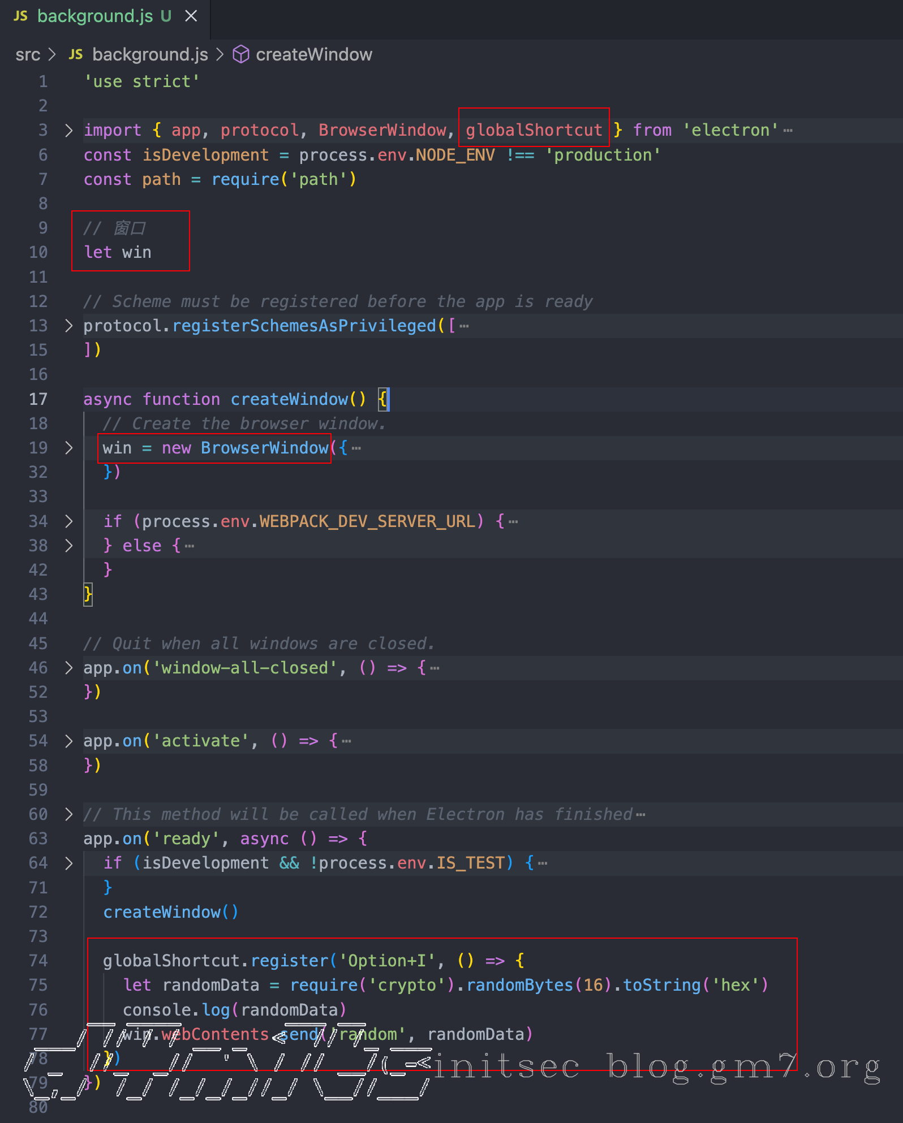Open background.js breadcrumb item

(x=150, y=55)
